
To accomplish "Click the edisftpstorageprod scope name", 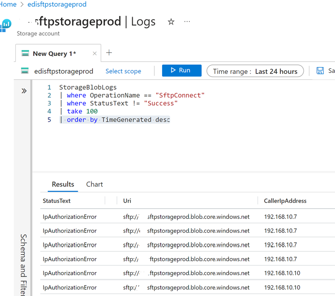I will point(64,71).
